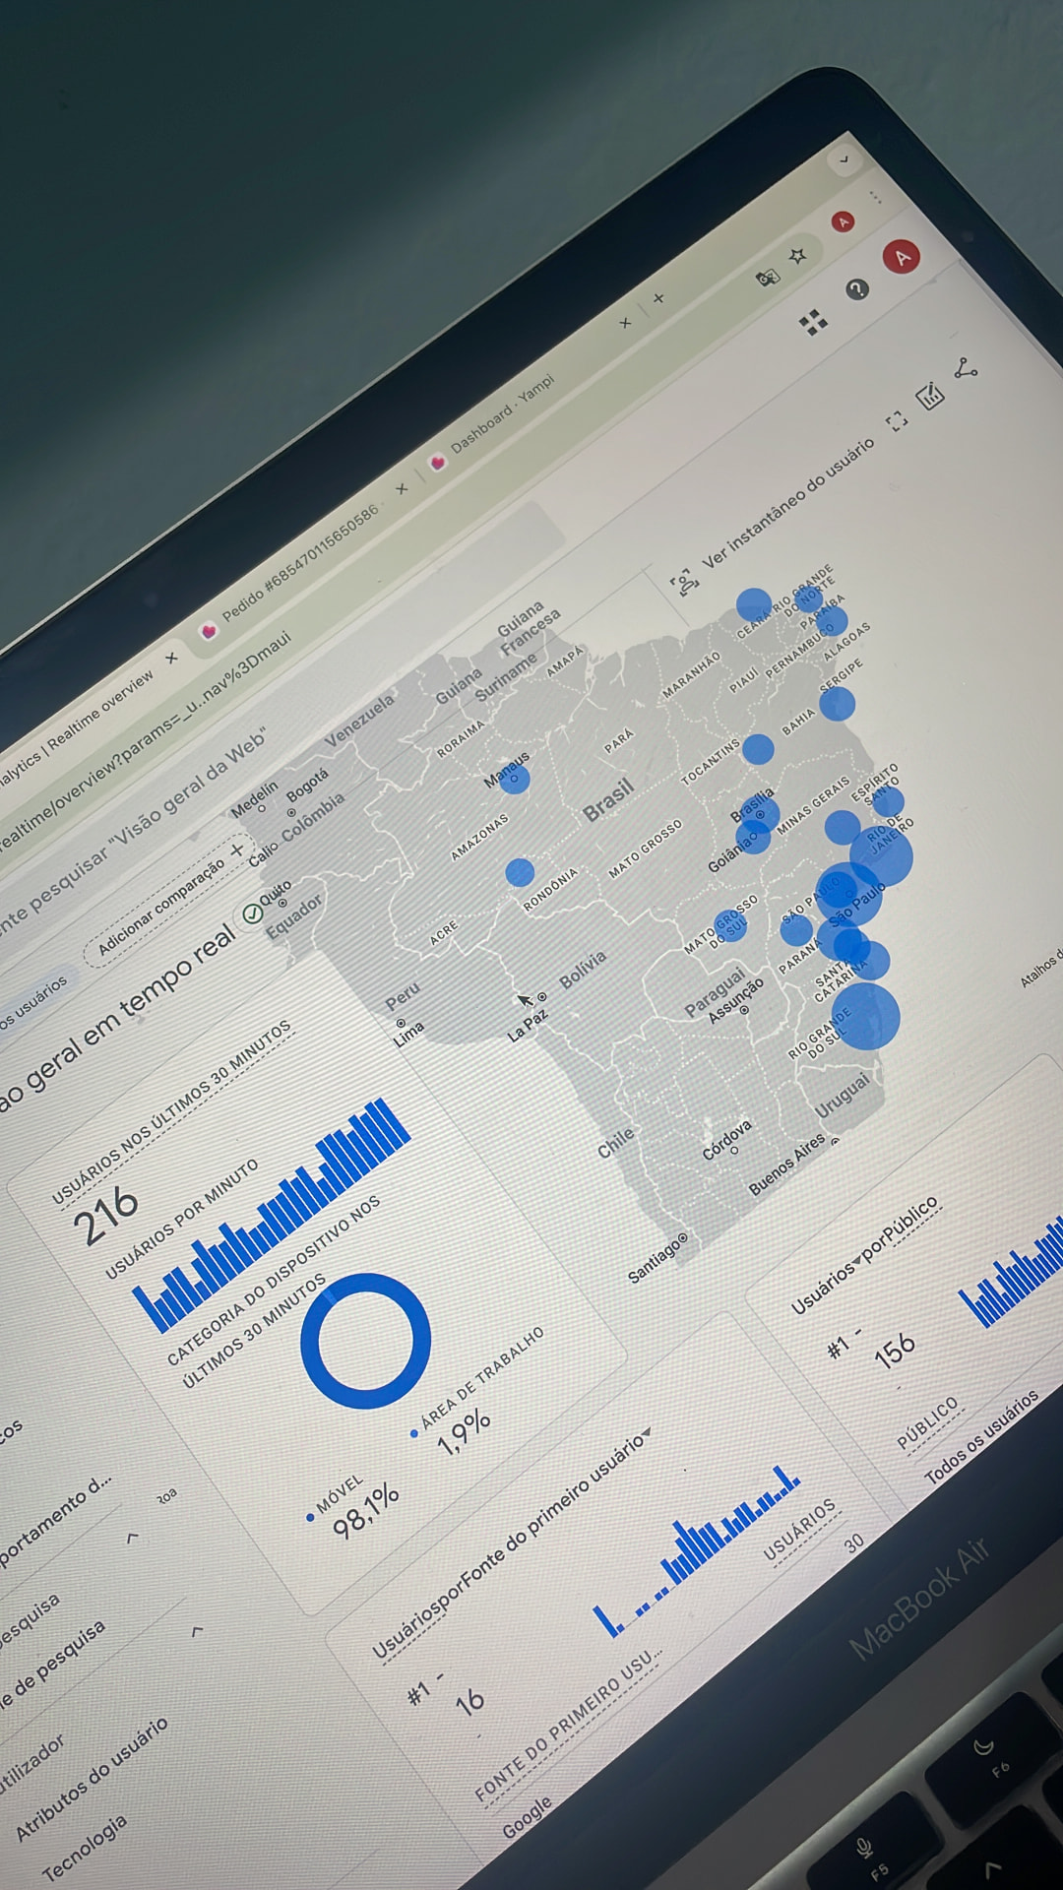This screenshot has height=1890, width=1063.
Task: Collapse the sidebar section above Atributos do usuário
Action: 197,1631
